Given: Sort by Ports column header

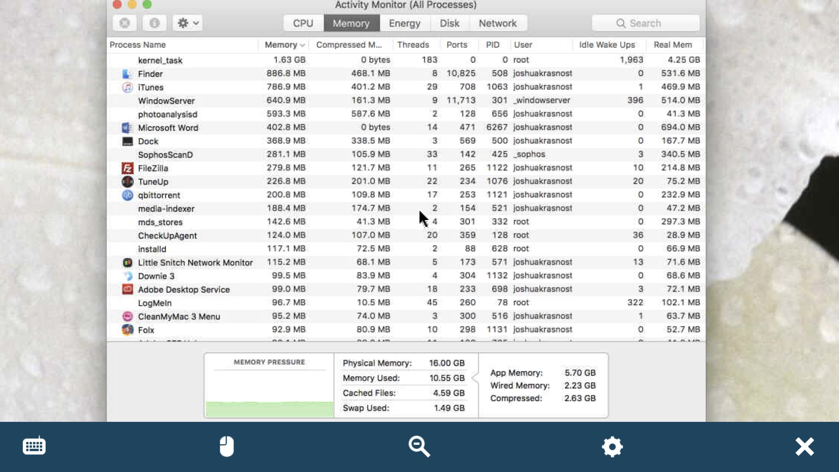Looking at the screenshot, I should click(457, 45).
